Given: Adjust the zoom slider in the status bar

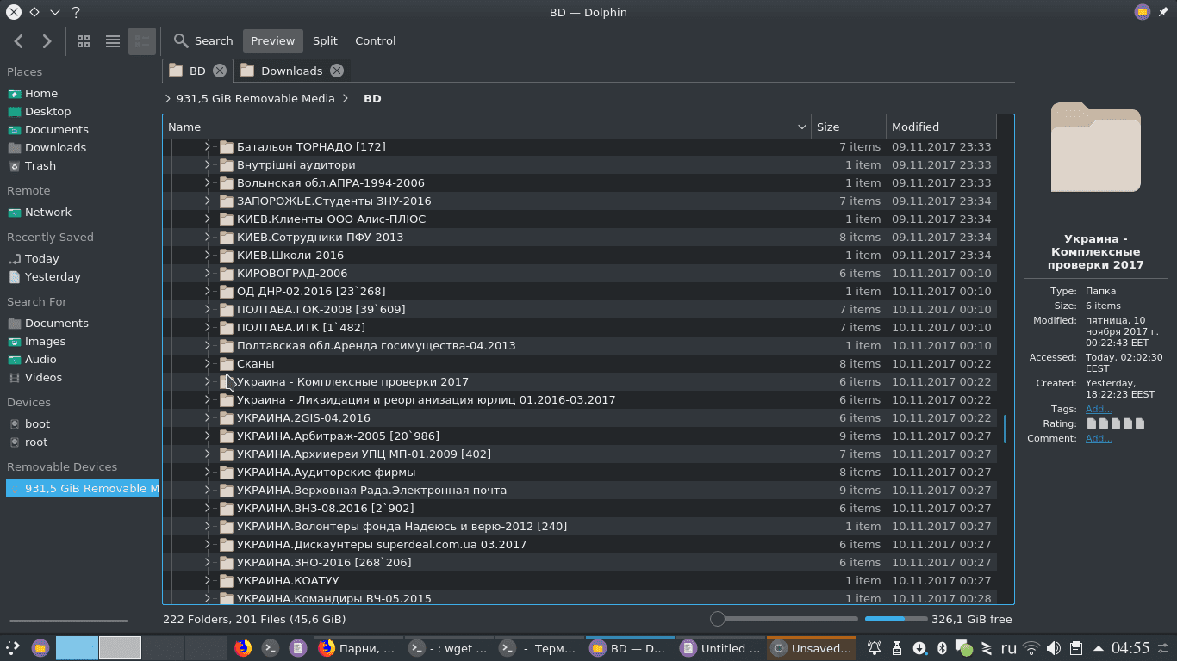Looking at the screenshot, I should (783, 619).
